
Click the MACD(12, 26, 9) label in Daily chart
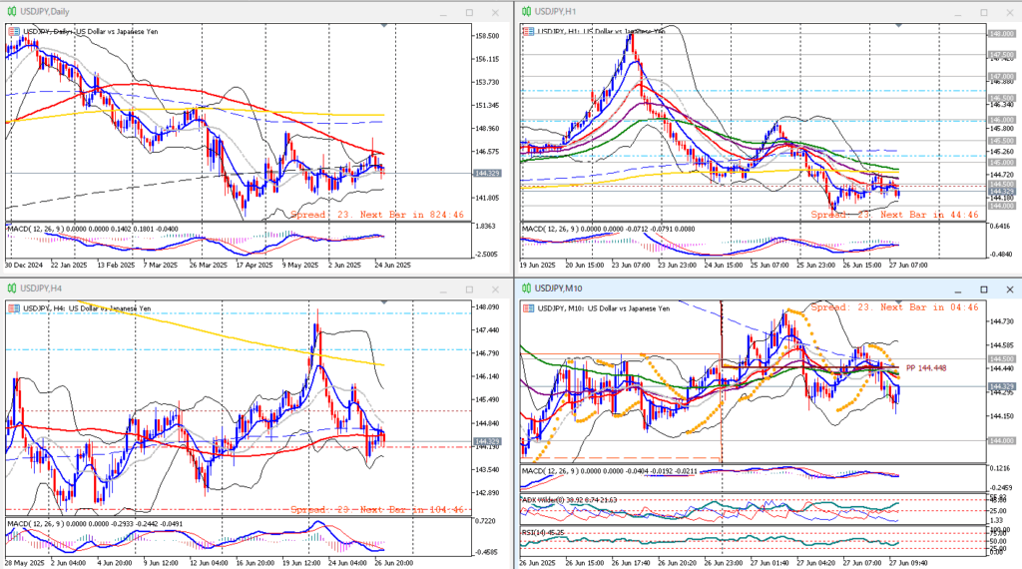point(35,229)
